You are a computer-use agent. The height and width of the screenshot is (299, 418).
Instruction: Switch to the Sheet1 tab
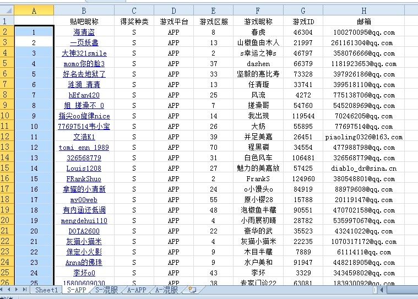46,290
